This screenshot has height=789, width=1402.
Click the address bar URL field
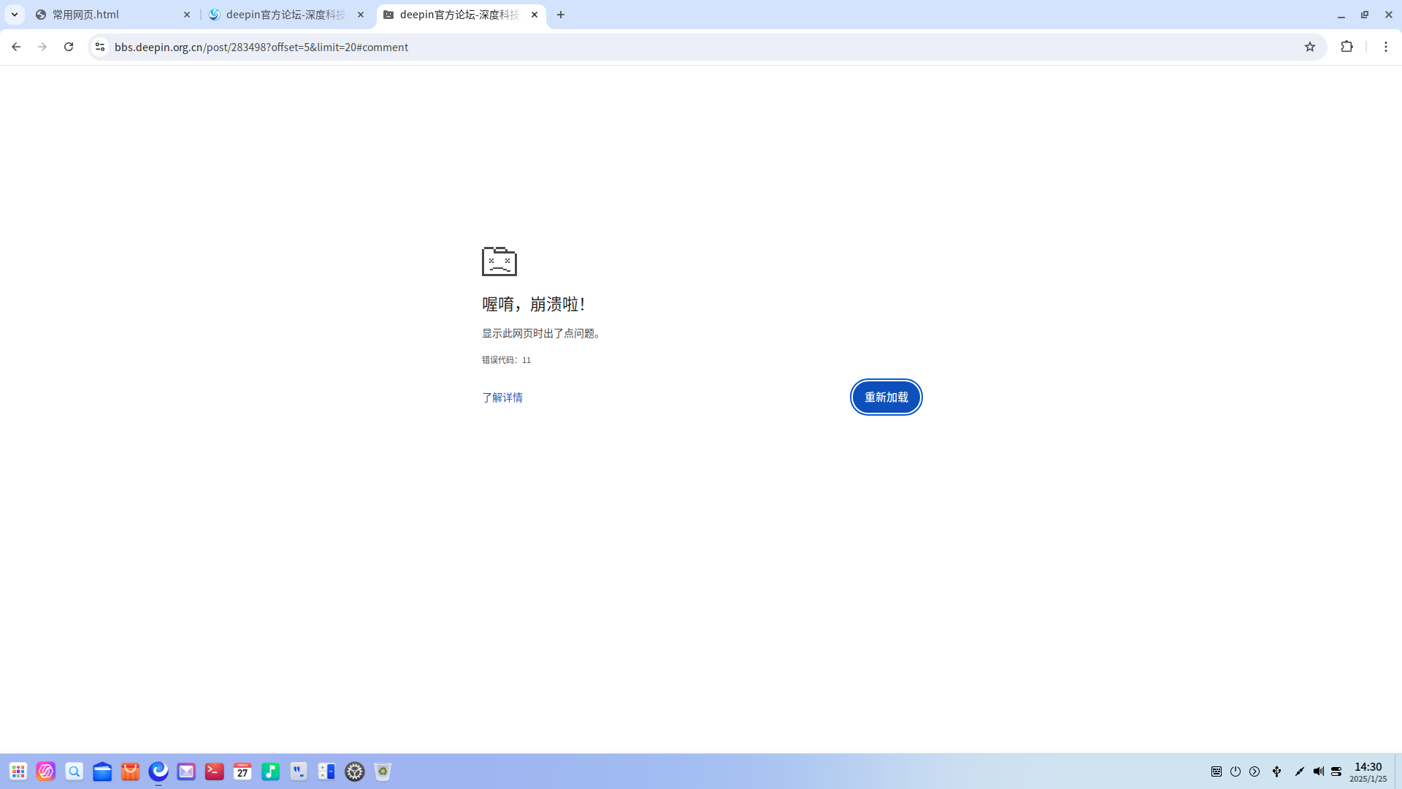tap(657, 47)
